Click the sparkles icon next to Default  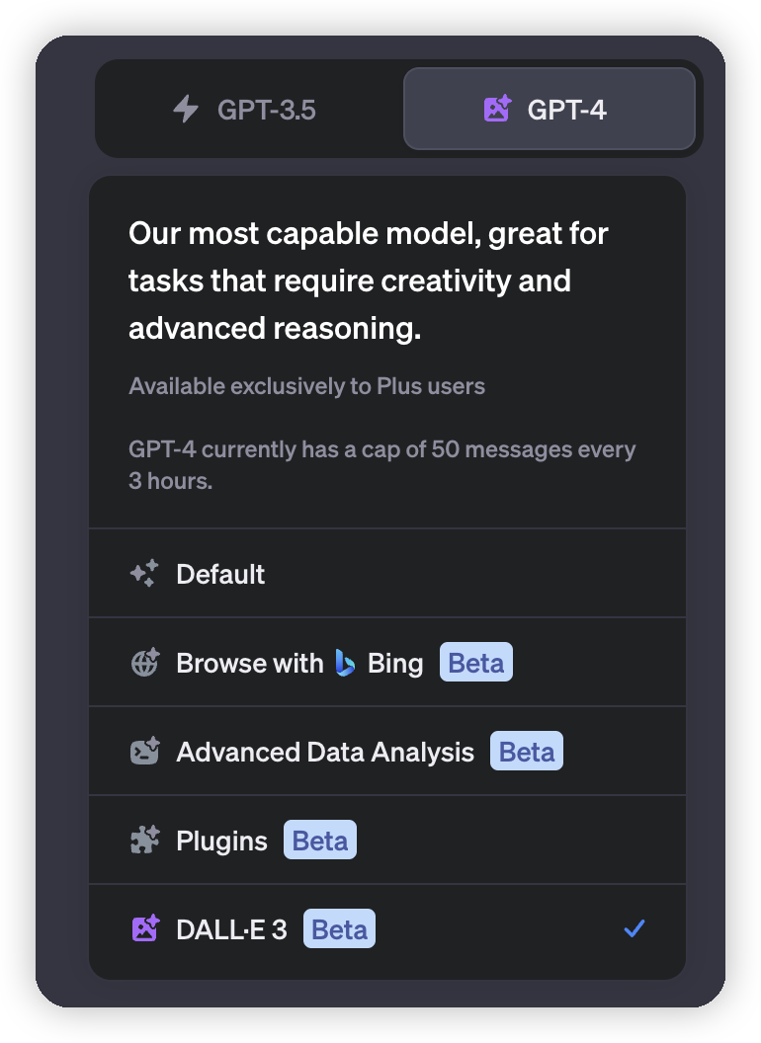144,574
